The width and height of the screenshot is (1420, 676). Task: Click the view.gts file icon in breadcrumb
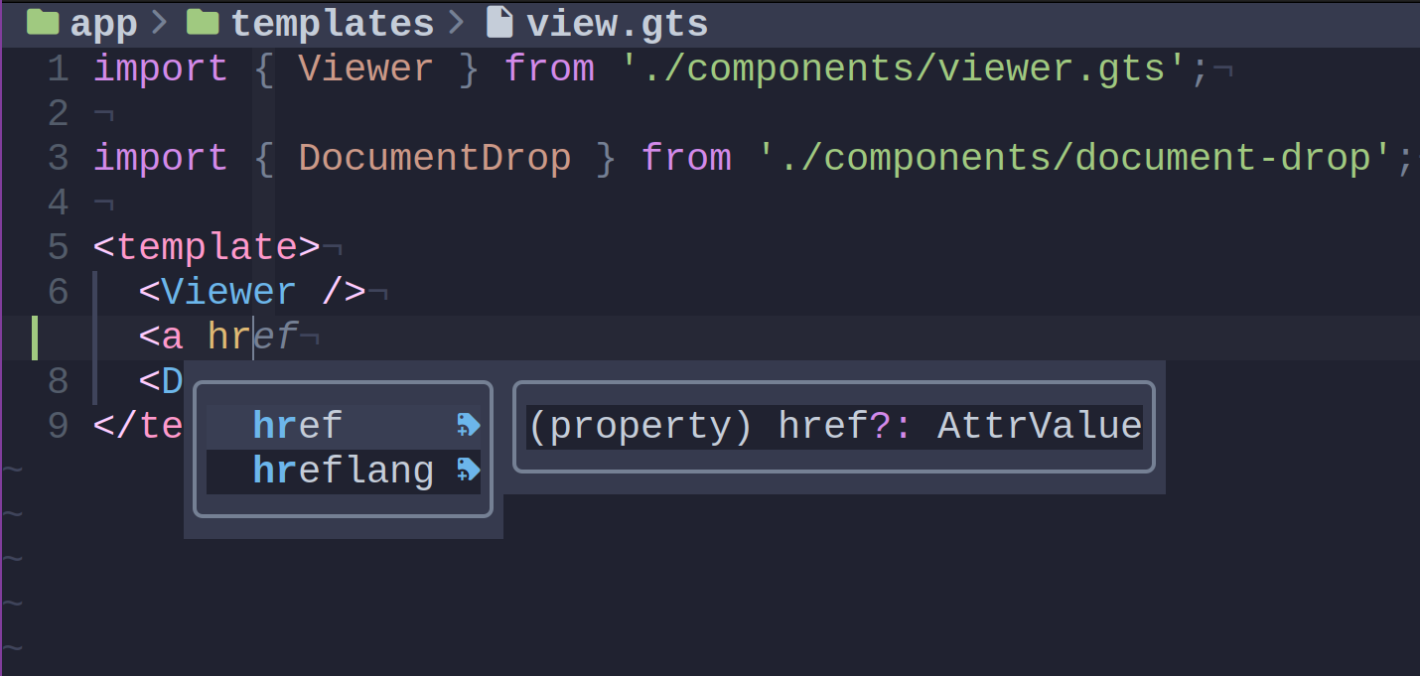pos(497,22)
